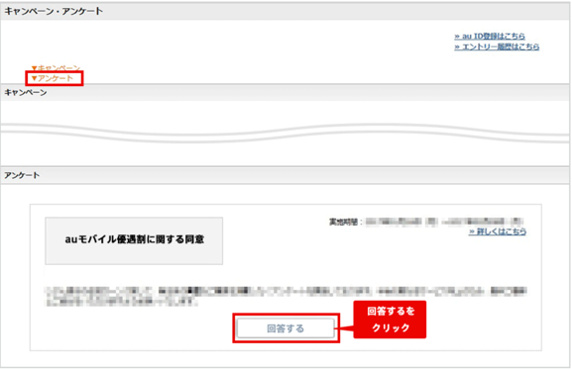Click the orange triangle beside キャンペーン
The height and width of the screenshot is (369, 572).
[x=35, y=68]
